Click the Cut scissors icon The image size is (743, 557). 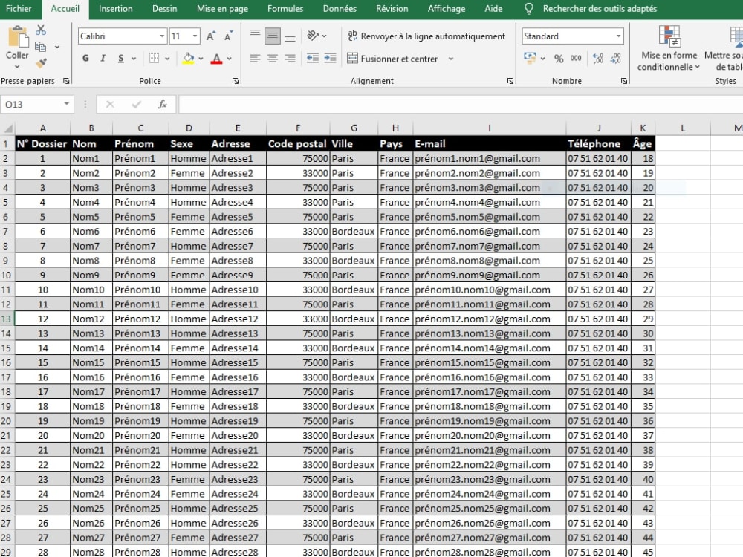[41, 30]
